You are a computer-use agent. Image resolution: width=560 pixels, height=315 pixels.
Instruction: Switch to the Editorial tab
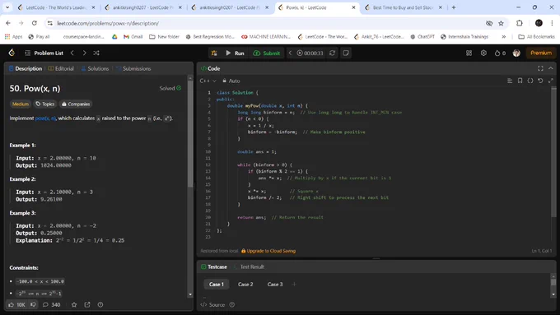pos(61,68)
